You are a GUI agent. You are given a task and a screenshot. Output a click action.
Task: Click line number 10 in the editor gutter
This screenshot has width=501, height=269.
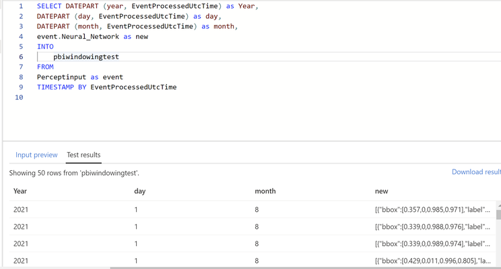tap(19, 98)
